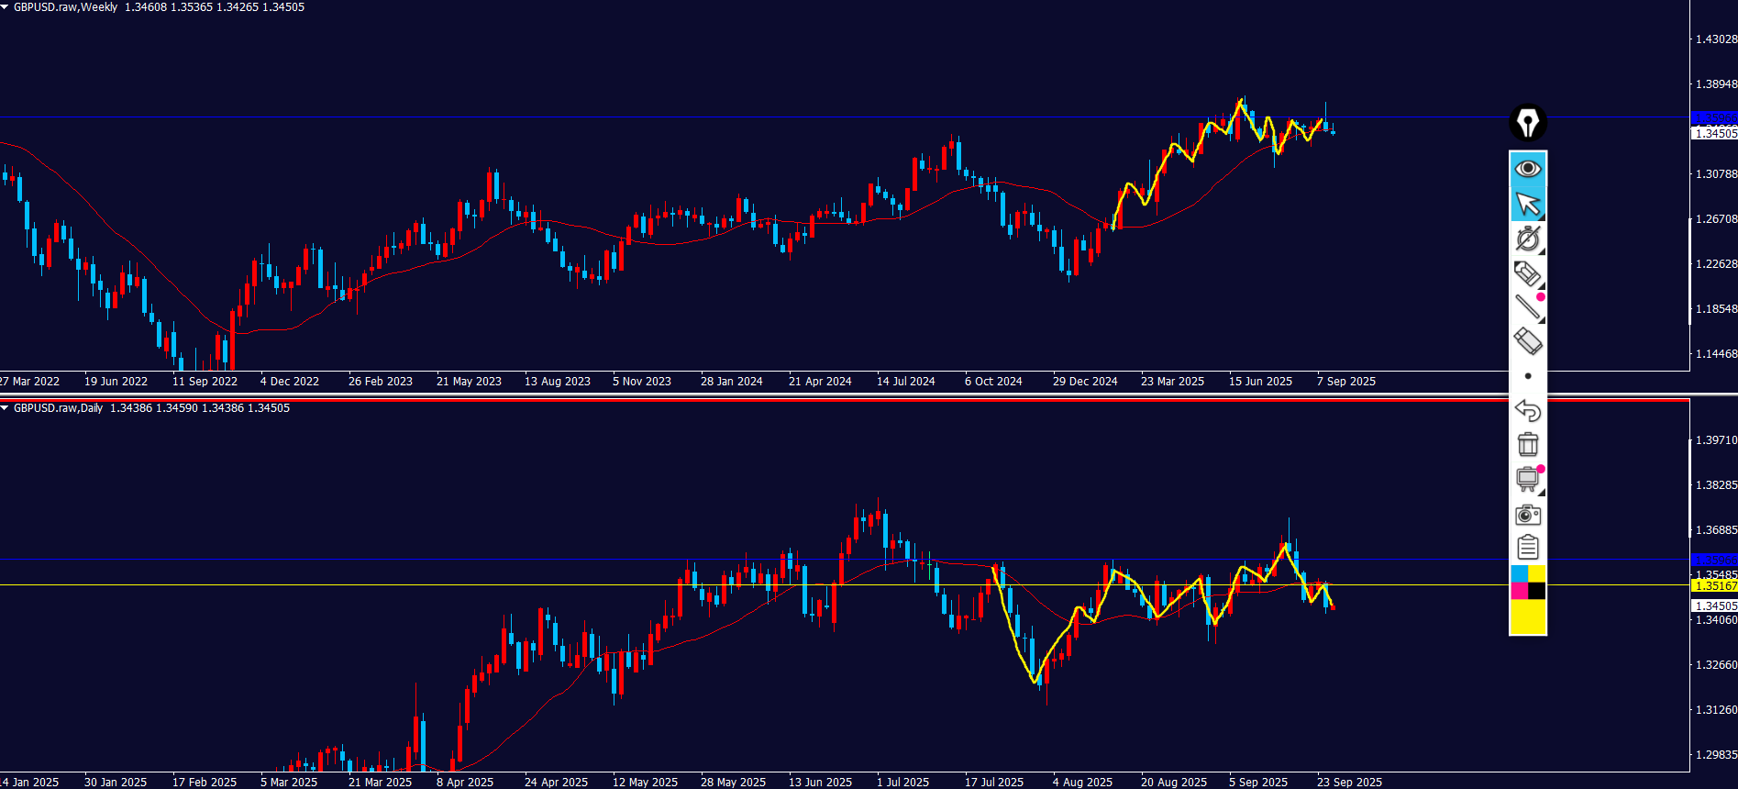1738x789 pixels.
Task: Click the clipboard icon in the toolbar
Action: [x=1527, y=548]
